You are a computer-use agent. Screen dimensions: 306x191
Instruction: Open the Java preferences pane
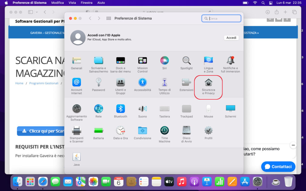[76, 159]
